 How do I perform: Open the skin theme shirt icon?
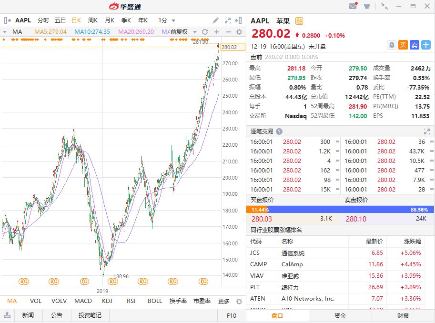pyautogui.click(x=367, y=6)
